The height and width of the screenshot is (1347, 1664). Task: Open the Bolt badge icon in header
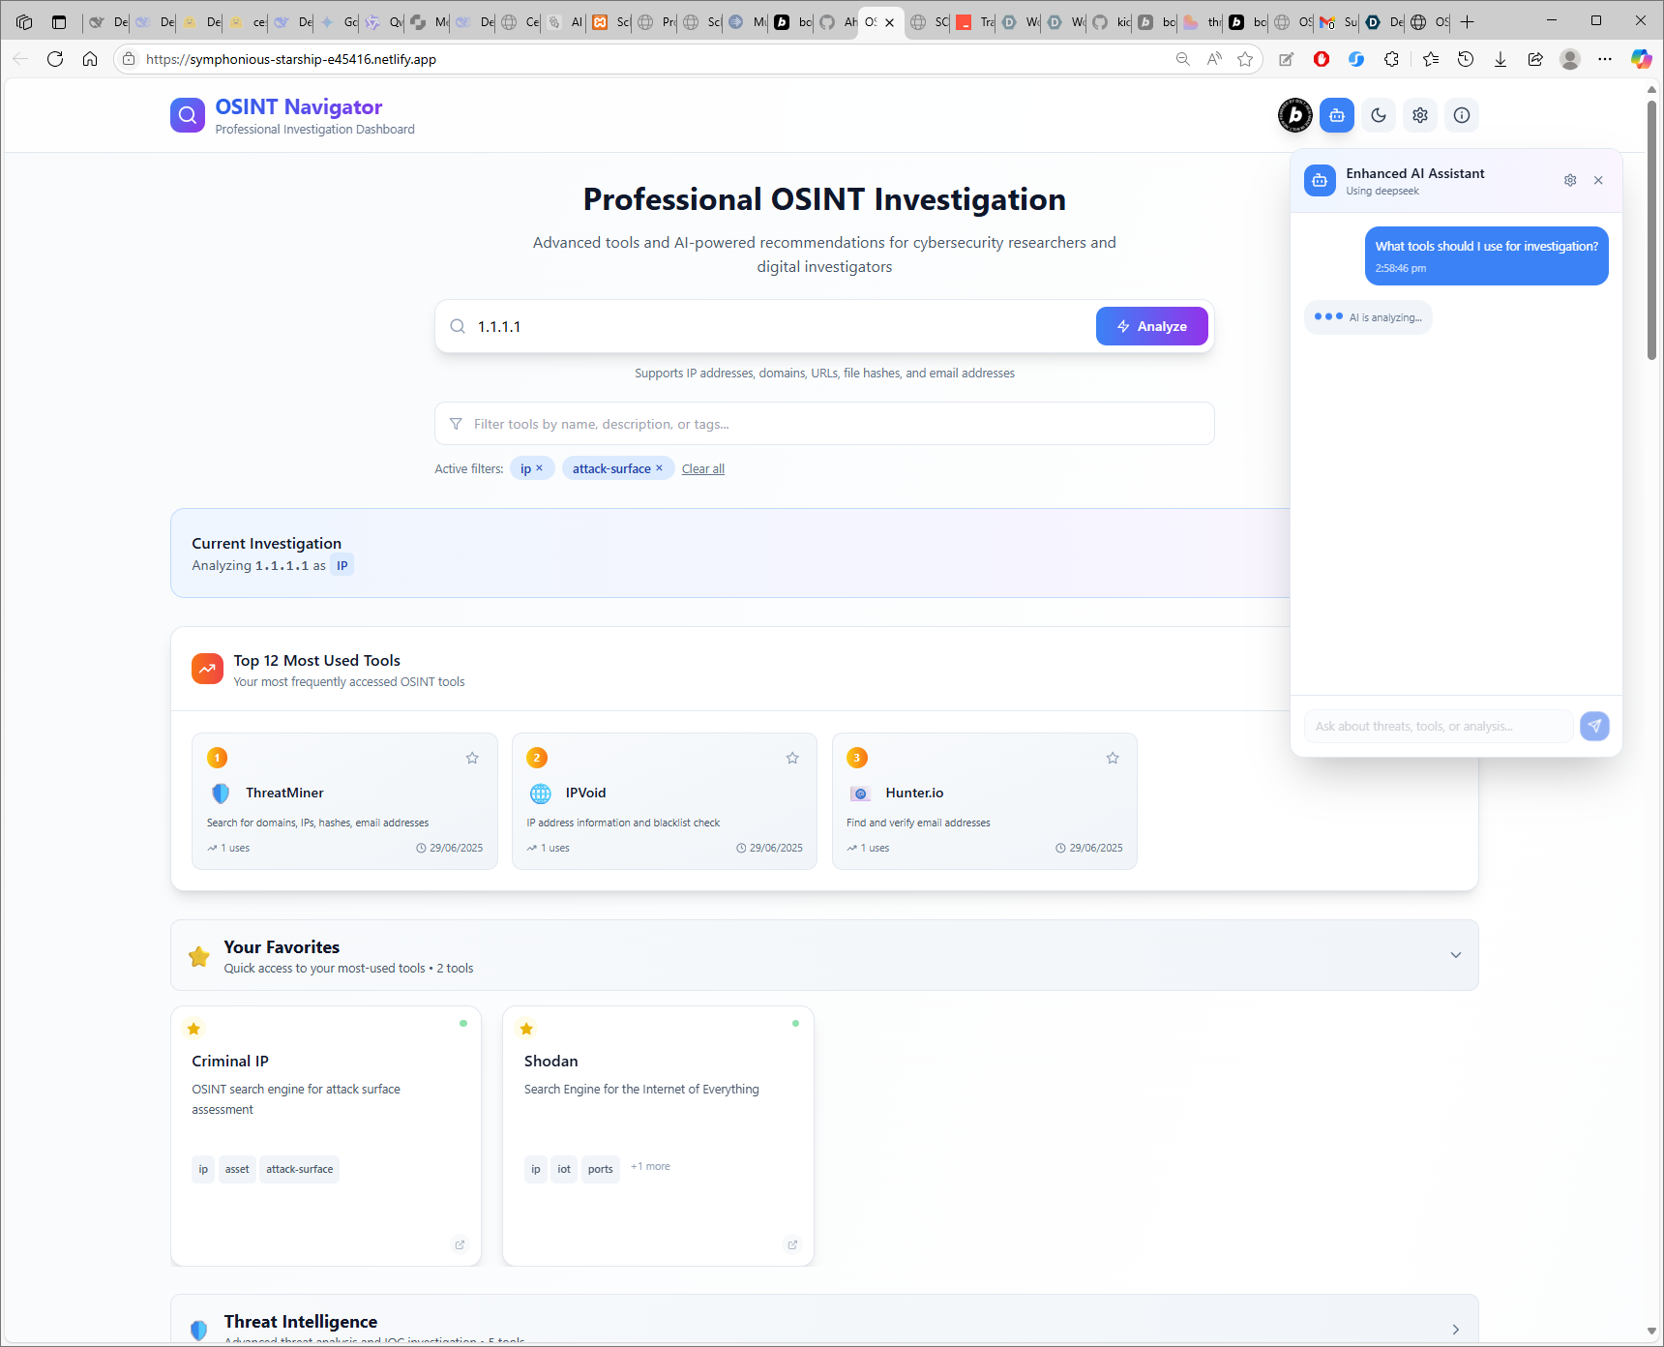pos(1295,115)
